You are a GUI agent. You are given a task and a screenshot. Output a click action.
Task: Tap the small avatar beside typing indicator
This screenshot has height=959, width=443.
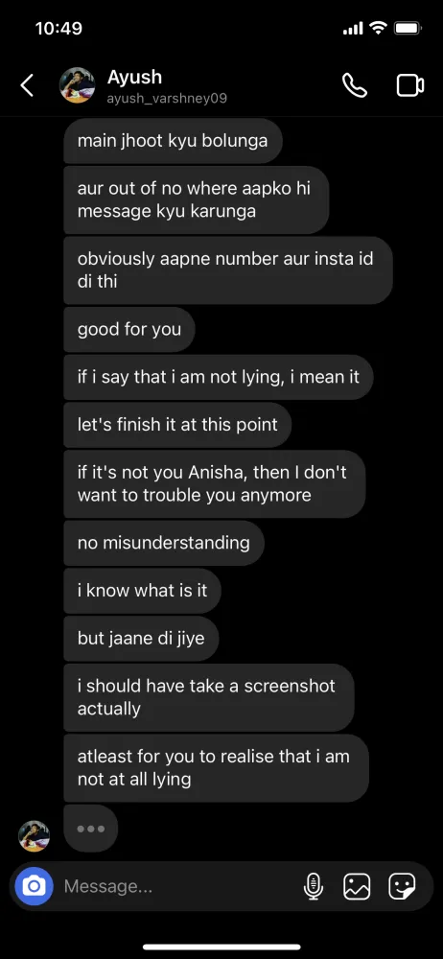(34, 836)
